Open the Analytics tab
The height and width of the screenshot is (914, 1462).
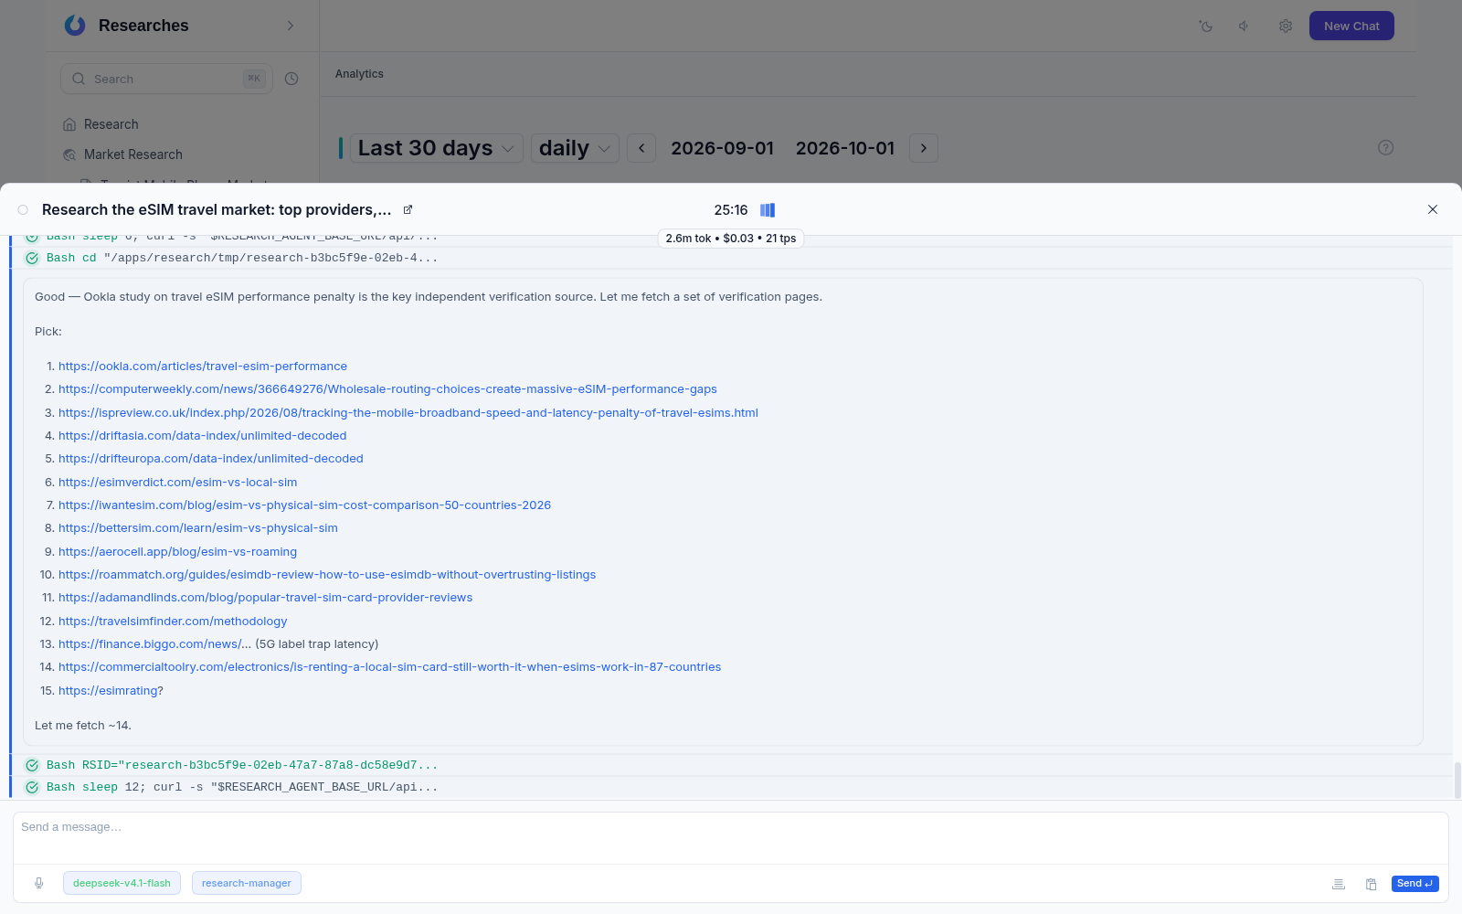[x=359, y=74]
